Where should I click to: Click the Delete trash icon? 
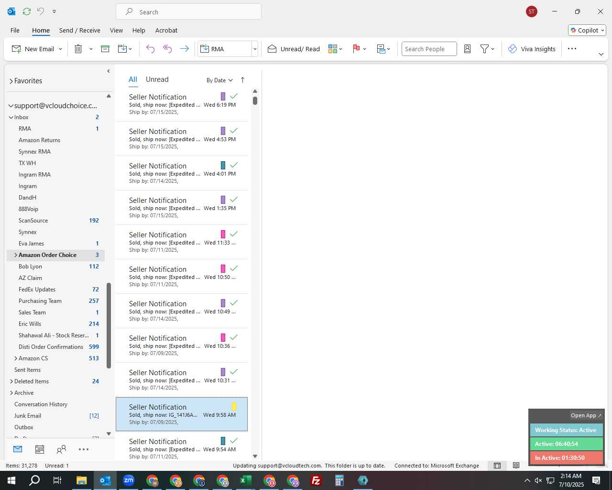click(x=78, y=49)
